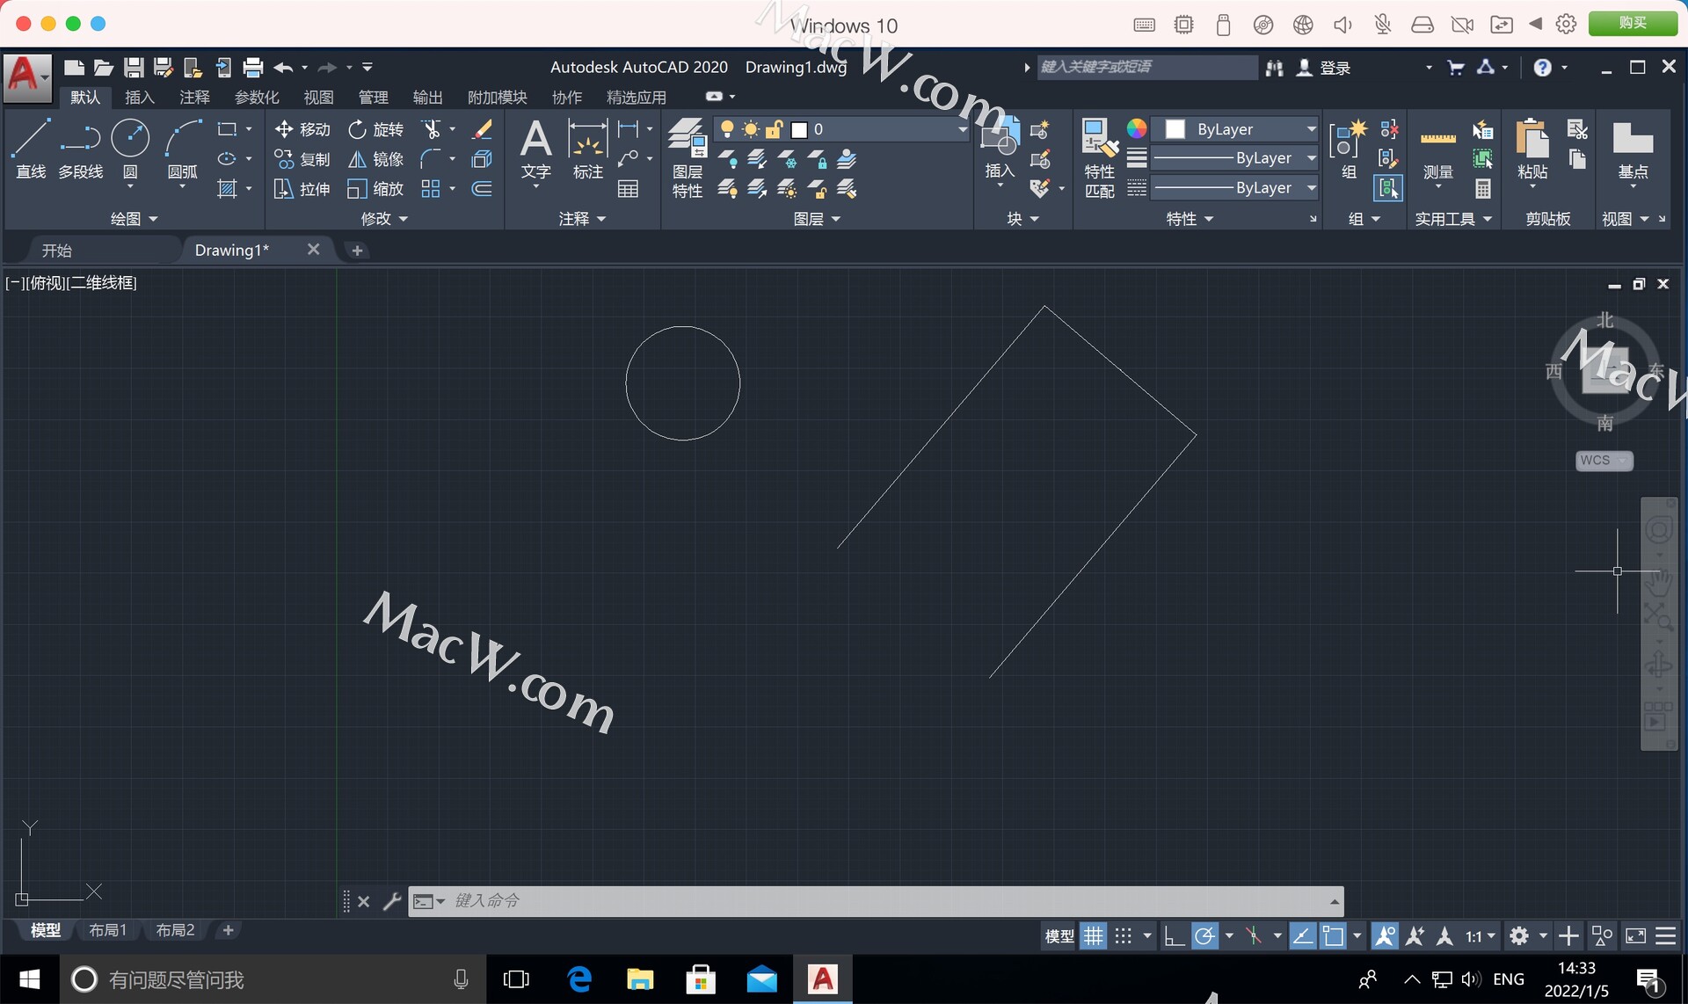Toggle snap mode dots in status bar
The image size is (1688, 1004).
[1124, 936]
